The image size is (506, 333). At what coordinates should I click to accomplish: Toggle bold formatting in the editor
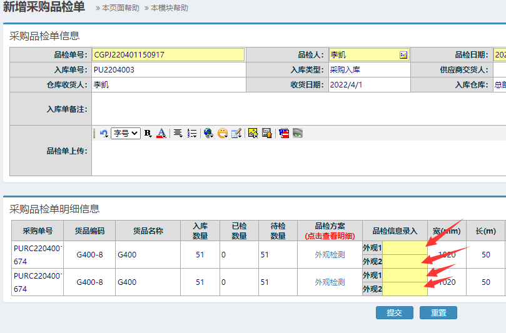tap(148, 133)
